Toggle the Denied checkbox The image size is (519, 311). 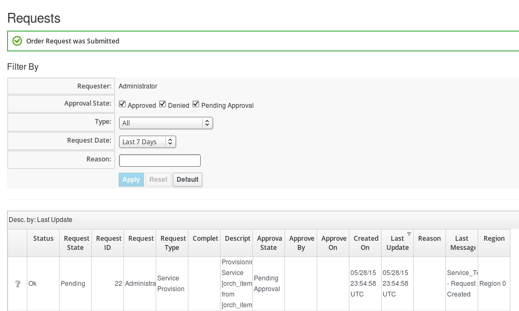click(163, 105)
